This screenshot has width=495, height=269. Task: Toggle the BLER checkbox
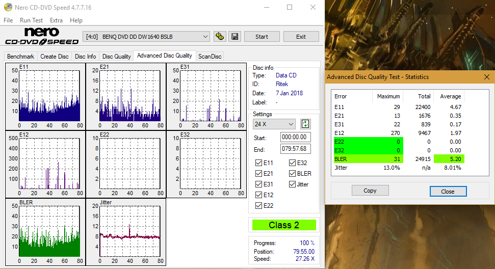point(292,173)
